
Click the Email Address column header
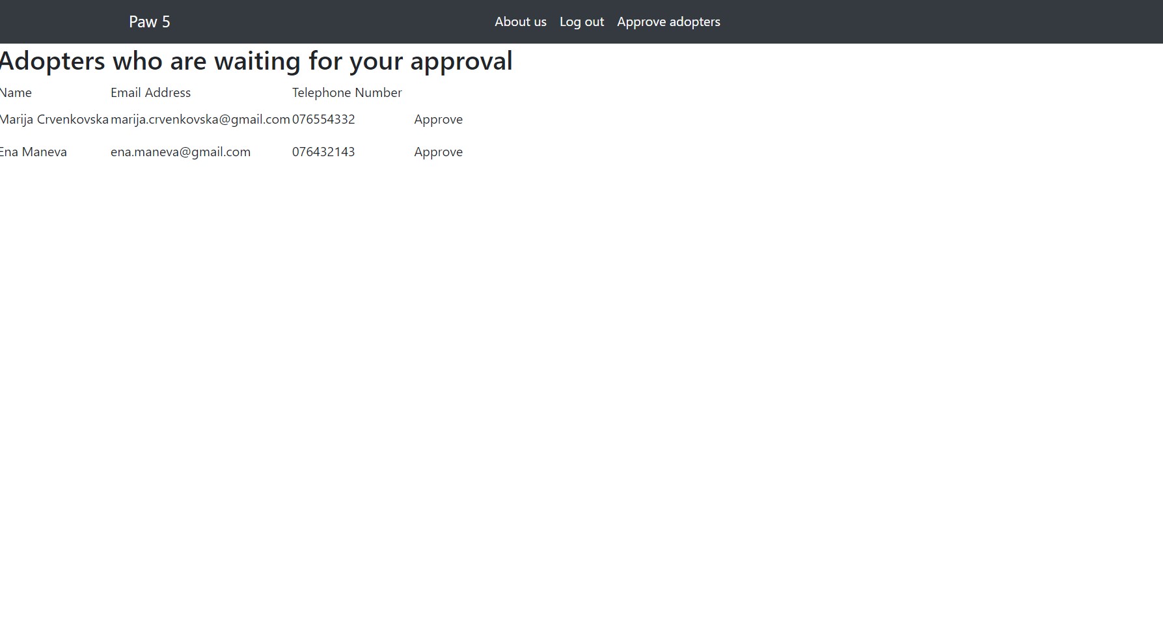[150, 92]
